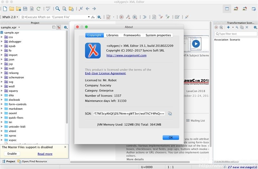Remove the selected scenario X icon
Image resolution: width=258 pixels, height=169 pixels.
coord(247,27)
